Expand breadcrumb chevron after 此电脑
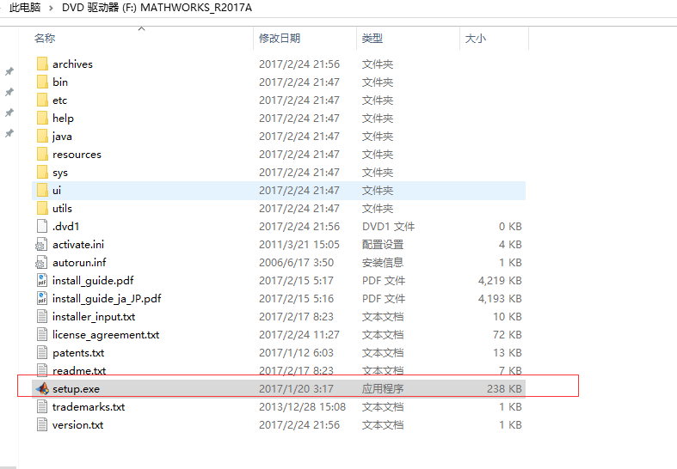 pyautogui.click(x=51, y=9)
